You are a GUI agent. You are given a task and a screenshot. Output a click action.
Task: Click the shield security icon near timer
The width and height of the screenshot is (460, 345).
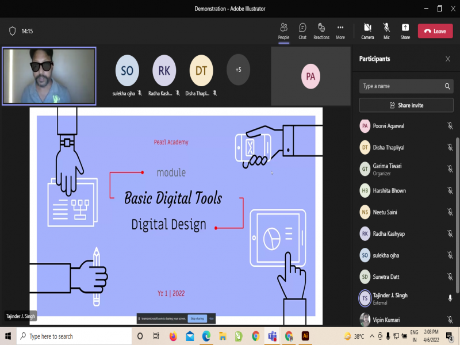(13, 31)
